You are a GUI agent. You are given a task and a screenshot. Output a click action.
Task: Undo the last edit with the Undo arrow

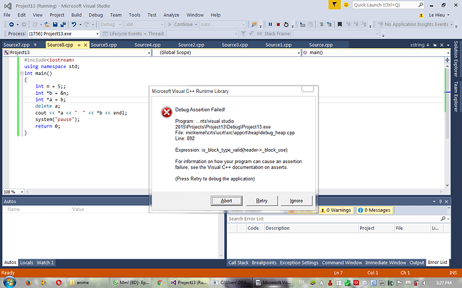[74, 25]
